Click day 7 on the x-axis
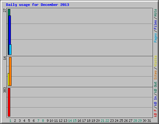 point(38,121)
